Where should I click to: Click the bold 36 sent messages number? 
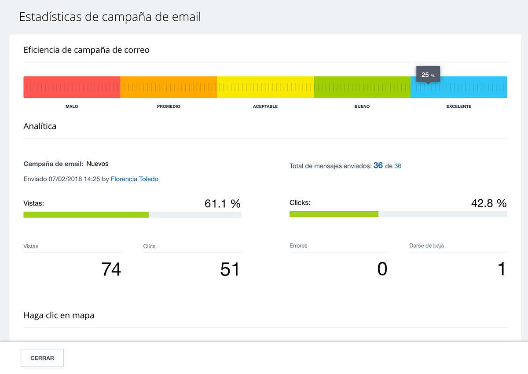(378, 165)
